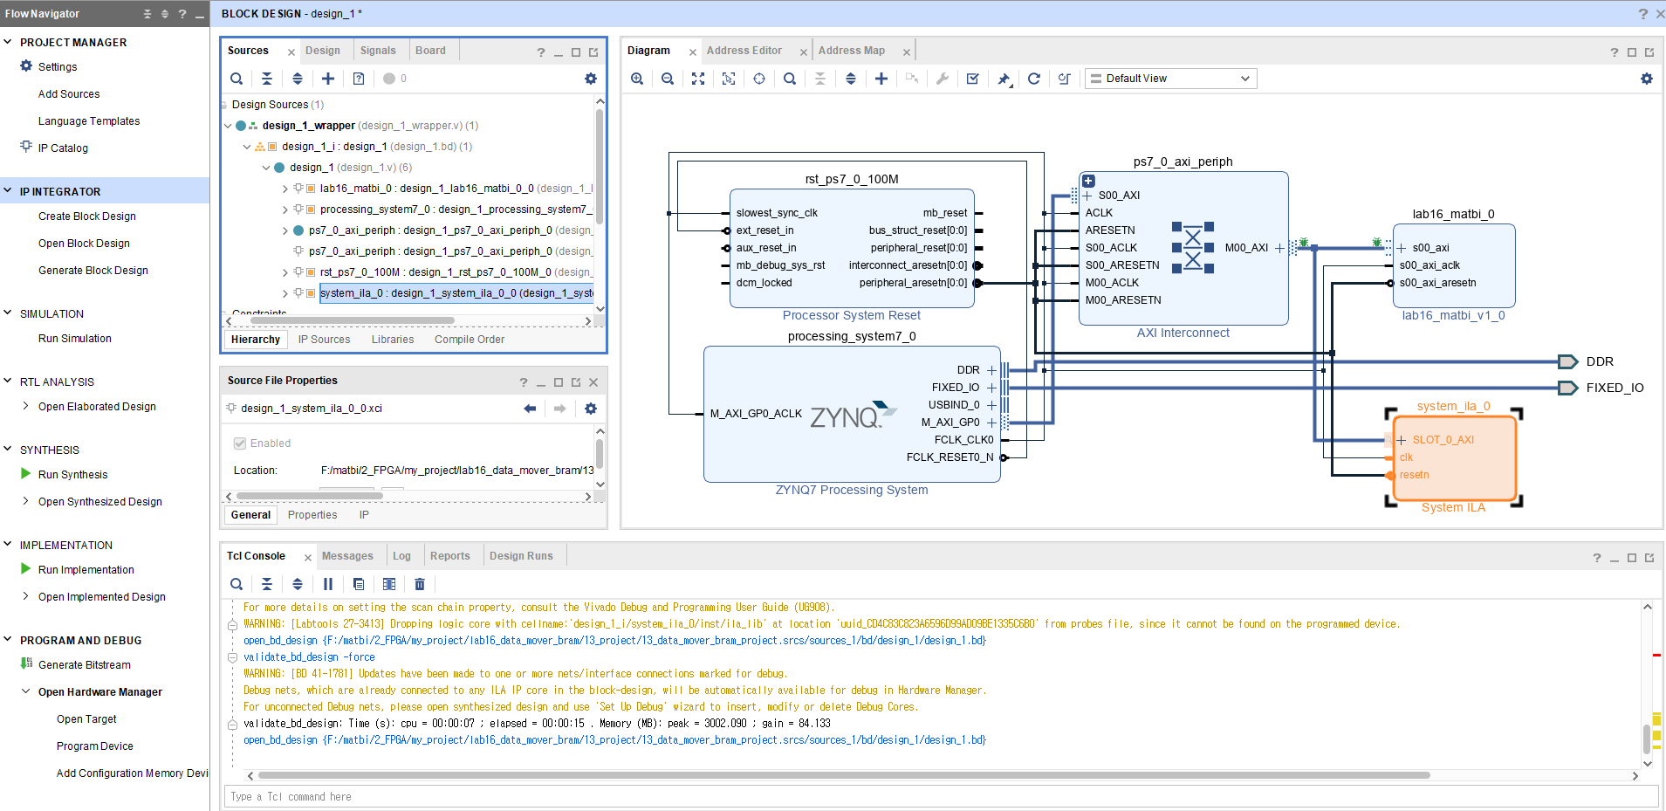Open Diagram settings gear icon
This screenshot has width=1666, height=811.
tap(1646, 79)
